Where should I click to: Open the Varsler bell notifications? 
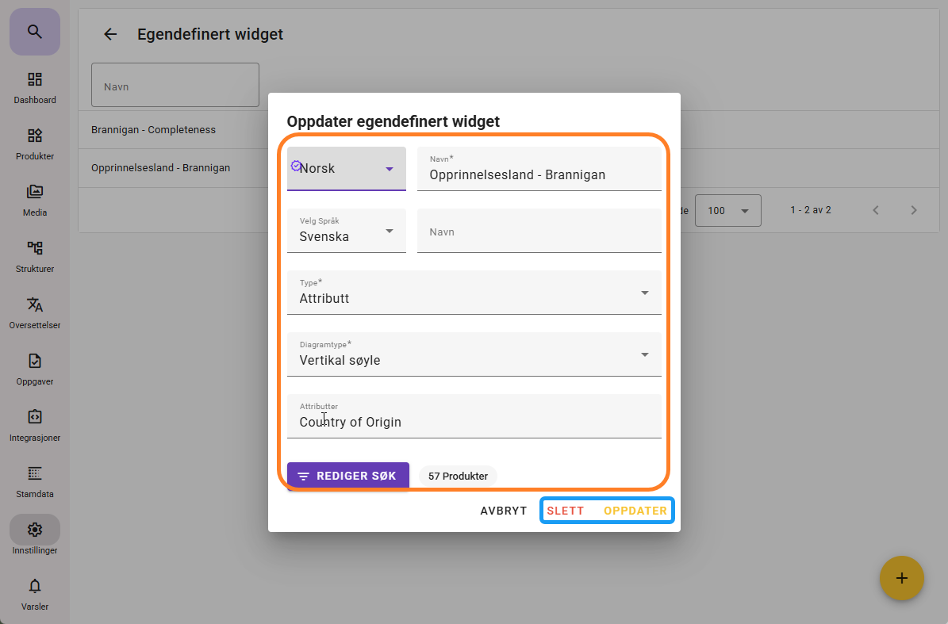34,587
